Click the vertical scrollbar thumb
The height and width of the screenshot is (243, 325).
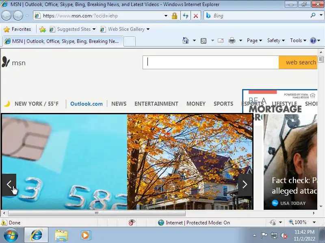(x=321, y=59)
